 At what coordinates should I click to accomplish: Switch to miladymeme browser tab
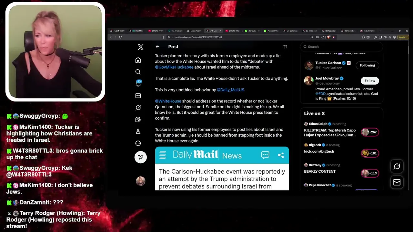368,31
